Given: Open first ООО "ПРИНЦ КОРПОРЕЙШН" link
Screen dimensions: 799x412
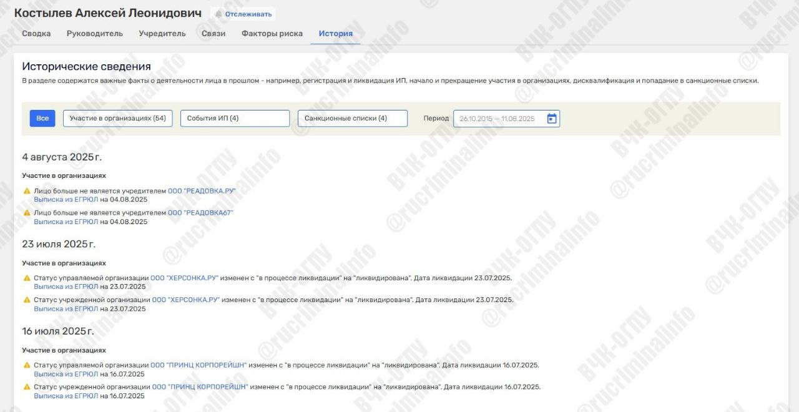Looking at the screenshot, I should (x=198, y=365).
